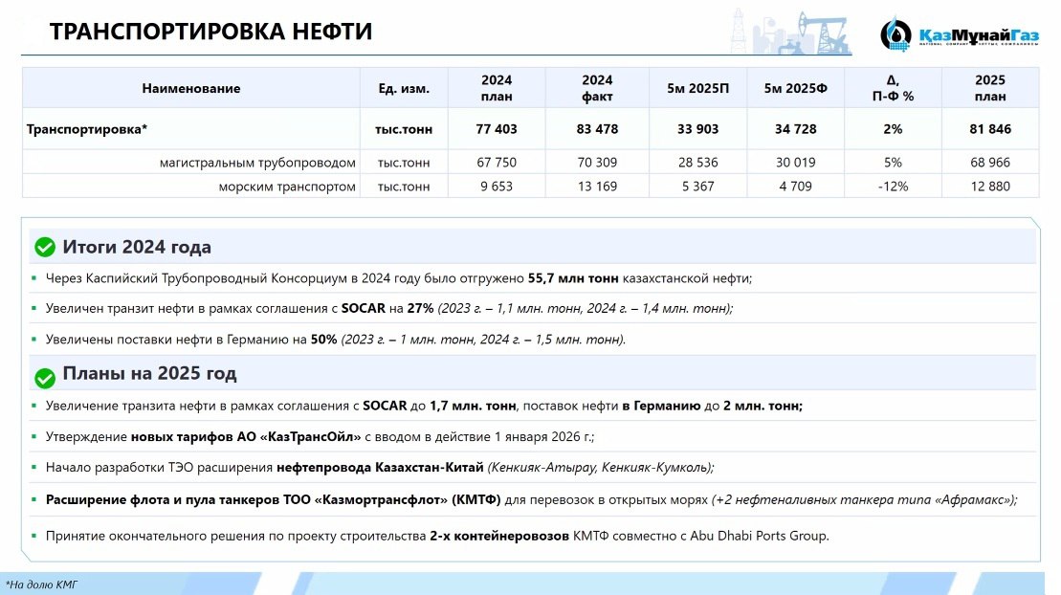Select the Транспортировка* row label
This screenshot has height=595, width=1061.
[87, 128]
